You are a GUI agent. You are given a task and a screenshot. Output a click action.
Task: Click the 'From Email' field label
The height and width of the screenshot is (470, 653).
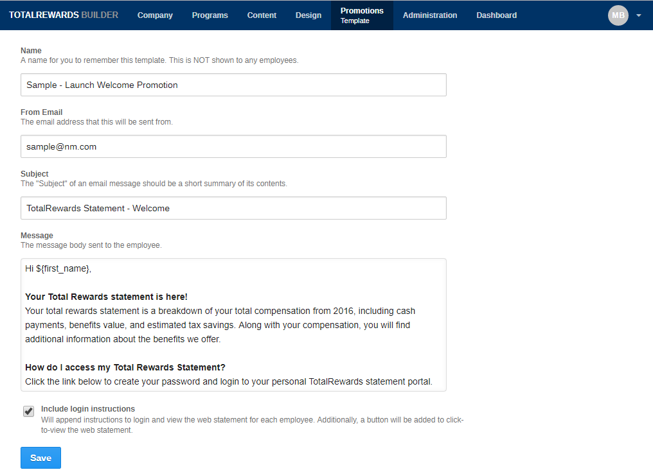click(41, 112)
